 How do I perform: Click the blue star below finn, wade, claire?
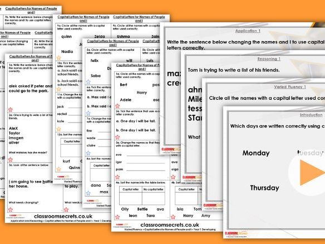(88, 153)
